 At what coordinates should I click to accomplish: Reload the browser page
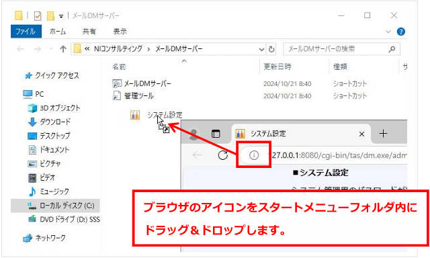tap(223, 155)
